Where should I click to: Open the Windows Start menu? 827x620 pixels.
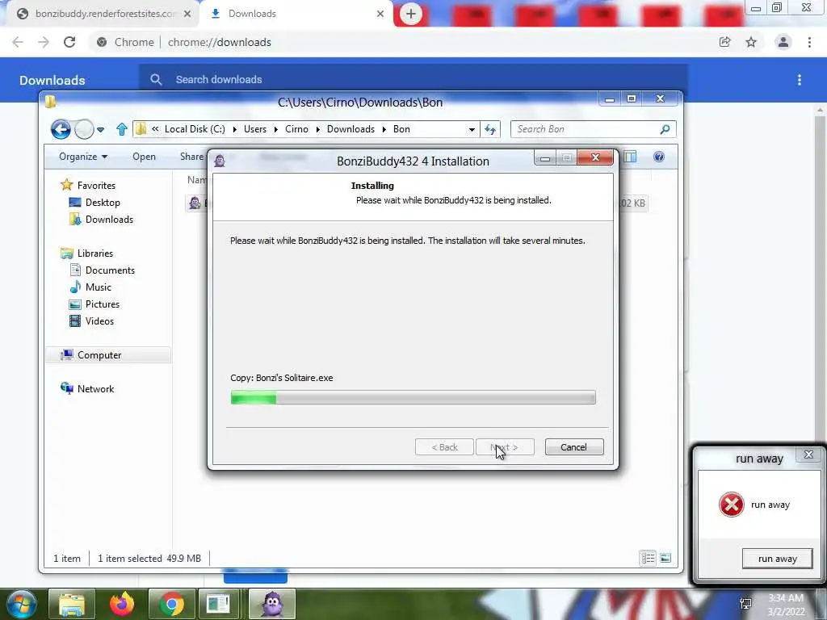tap(21, 604)
